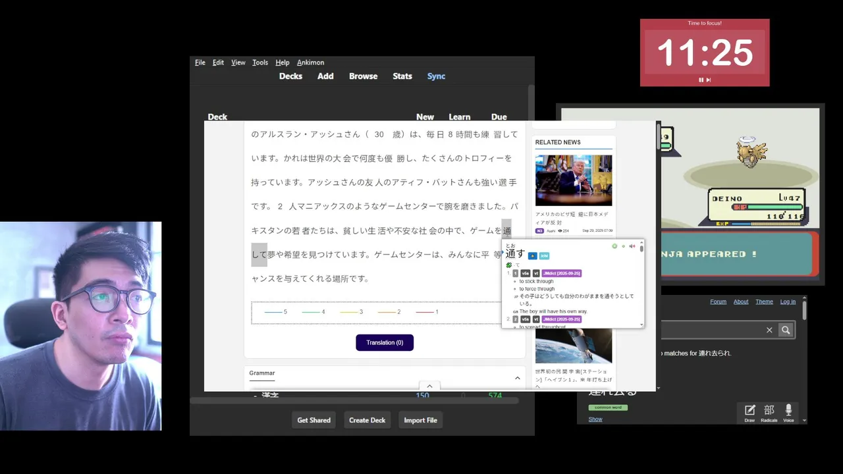Click the green add-note icon in dictionary popup

click(614, 246)
